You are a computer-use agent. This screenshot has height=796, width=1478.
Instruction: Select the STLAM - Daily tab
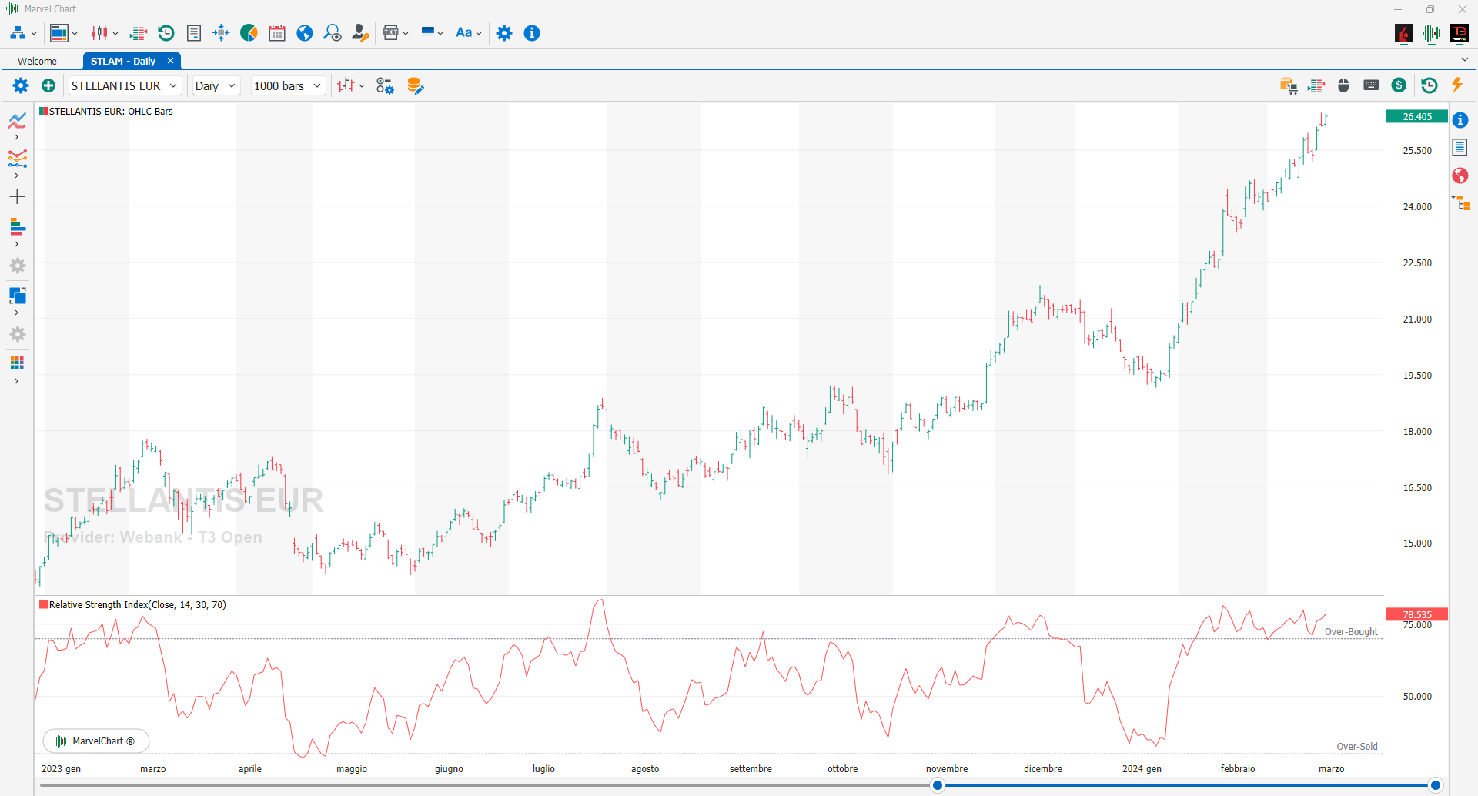123,61
